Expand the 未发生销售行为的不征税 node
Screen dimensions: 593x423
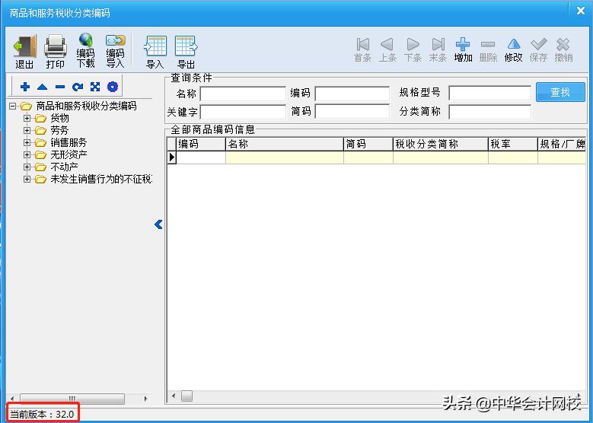point(27,179)
